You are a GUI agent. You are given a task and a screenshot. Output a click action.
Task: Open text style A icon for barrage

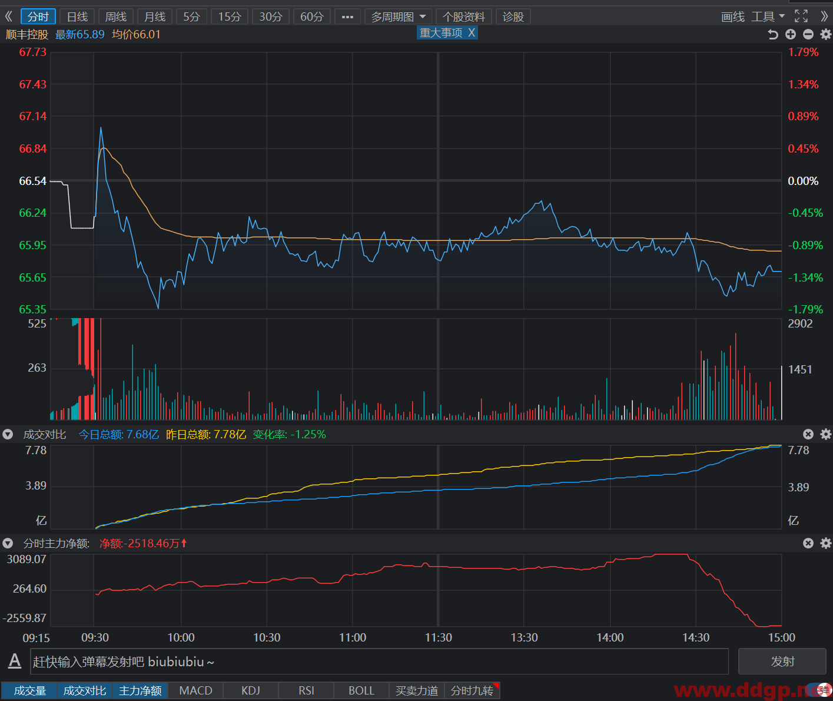click(15, 661)
